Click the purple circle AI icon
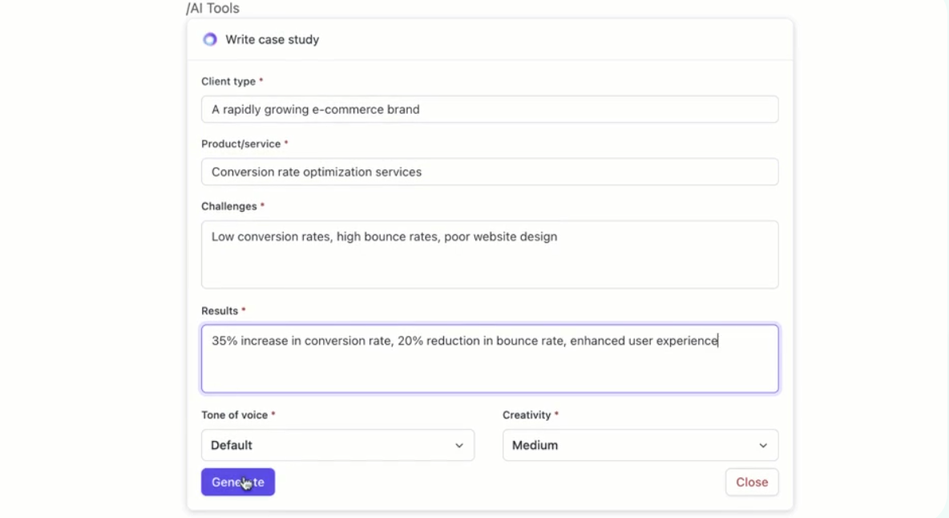This screenshot has height=518, width=949. pos(210,39)
